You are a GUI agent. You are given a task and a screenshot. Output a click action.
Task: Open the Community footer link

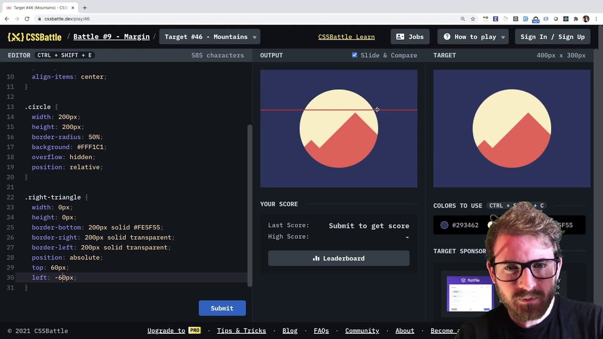362,331
